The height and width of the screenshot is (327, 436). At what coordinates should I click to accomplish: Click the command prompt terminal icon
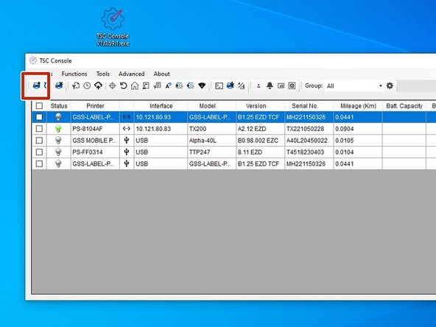point(219,86)
